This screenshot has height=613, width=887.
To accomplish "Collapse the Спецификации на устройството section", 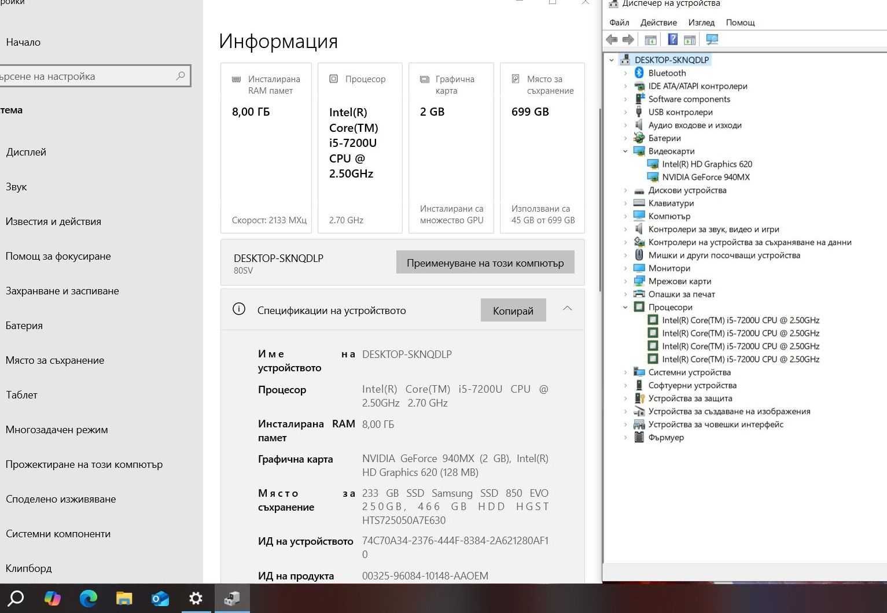I will click(568, 308).
